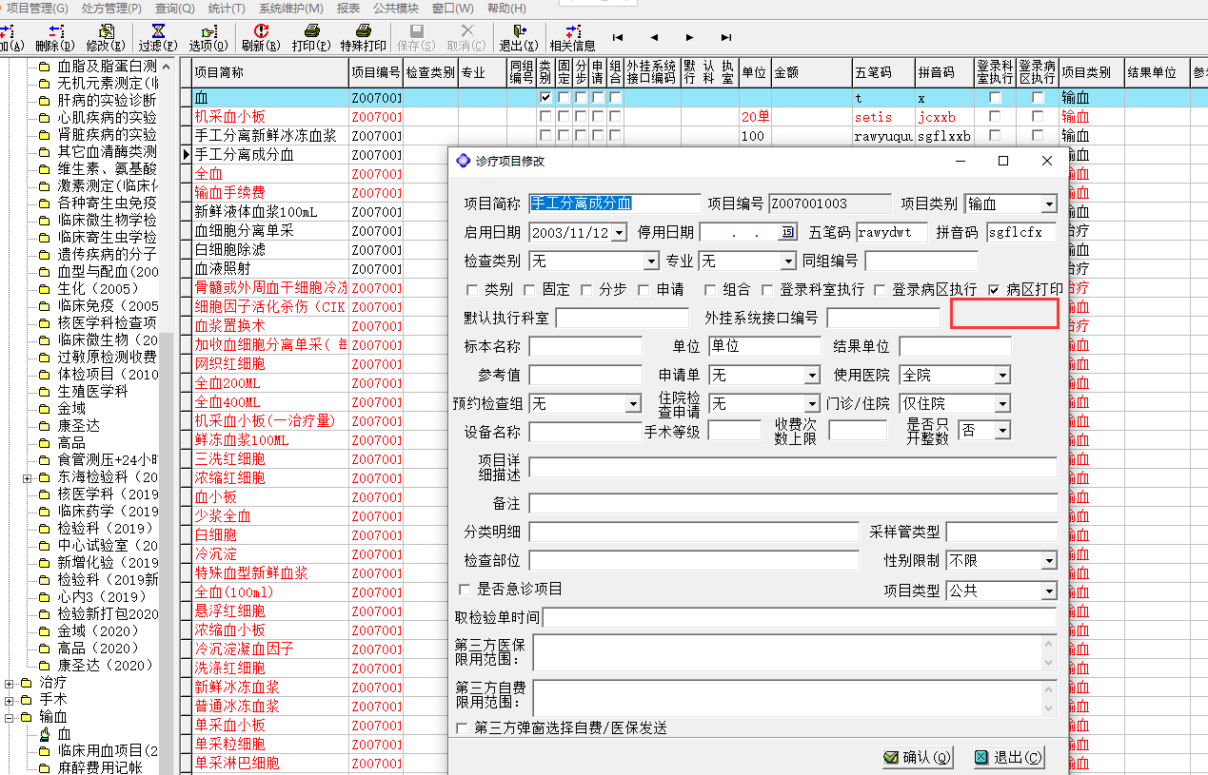Open the 性别限制 dropdown showing 不限

pyautogui.click(x=1049, y=561)
